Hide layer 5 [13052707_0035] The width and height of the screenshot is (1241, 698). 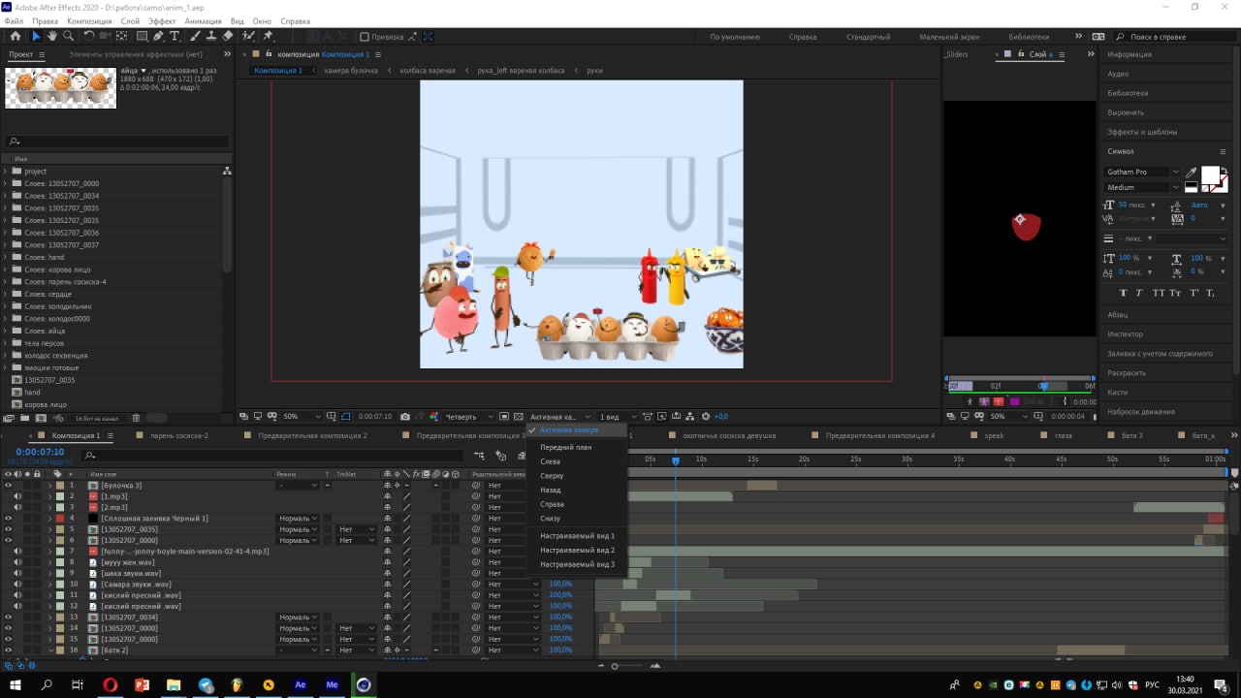coord(8,529)
